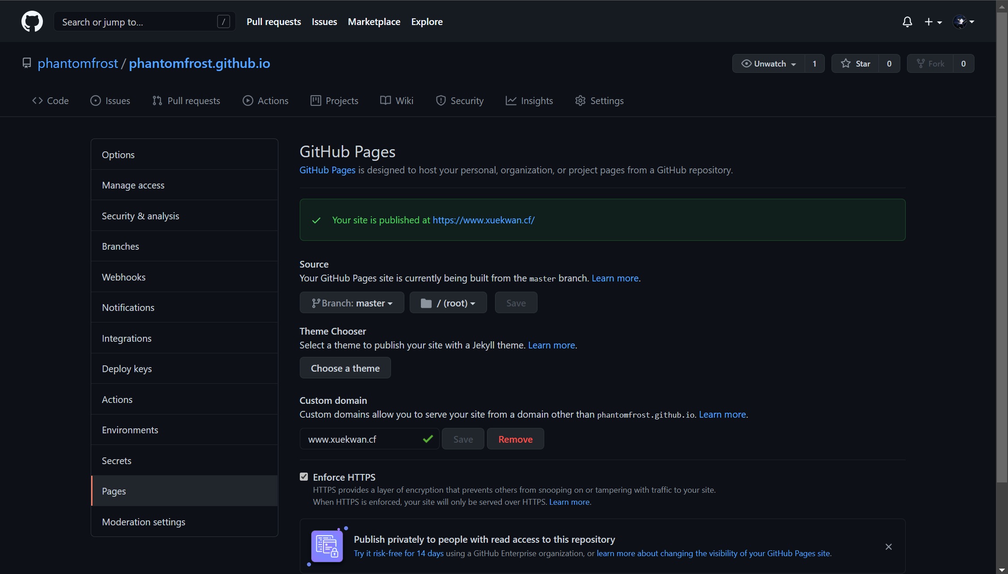Click the forks count 0
This screenshot has height=574, width=1008.
tap(963, 63)
